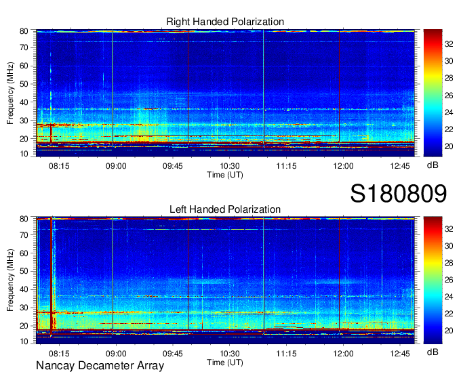Click the 70 MHz tick on the lower plot
This screenshot has height=374, width=461.
(24, 235)
